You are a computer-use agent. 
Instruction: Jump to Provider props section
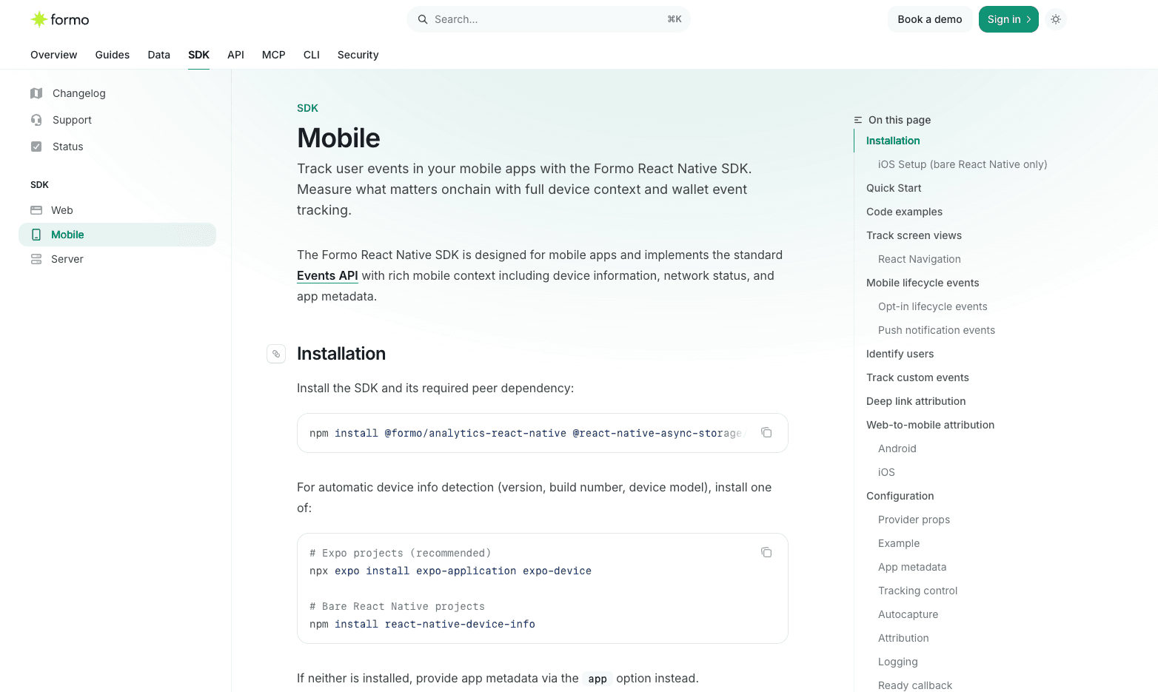pyautogui.click(x=914, y=520)
